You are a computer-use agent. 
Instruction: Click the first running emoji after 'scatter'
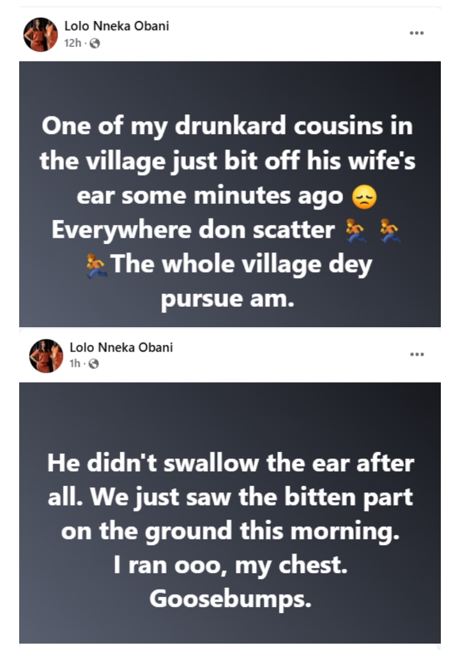click(x=355, y=231)
